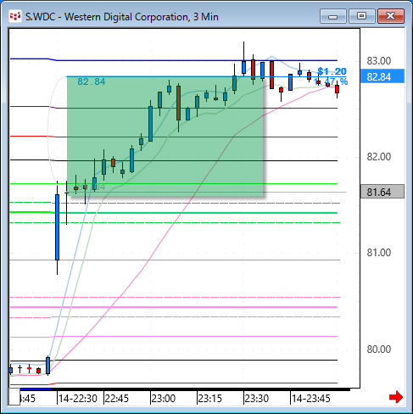Minimize the S.WDC chart window
The width and height of the screenshot is (413, 414).
click(333, 16)
